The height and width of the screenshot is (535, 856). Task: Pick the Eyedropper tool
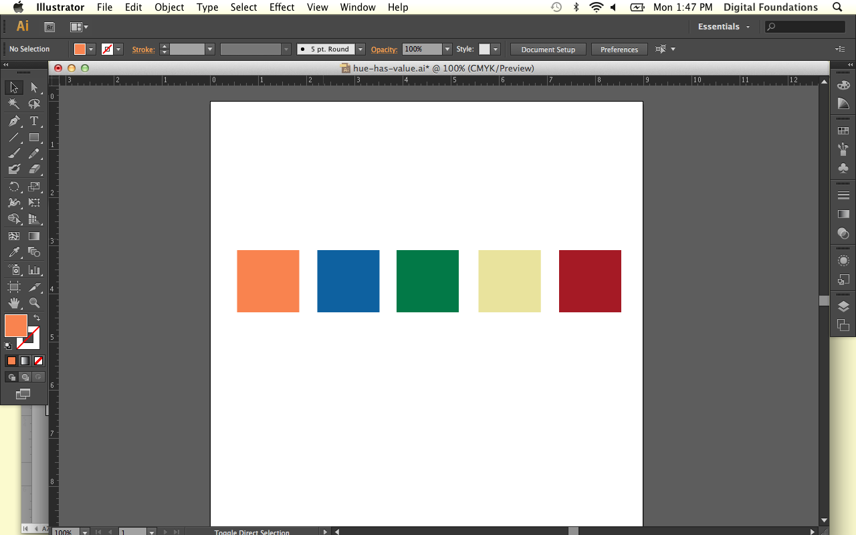pyautogui.click(x=14, y=253)
